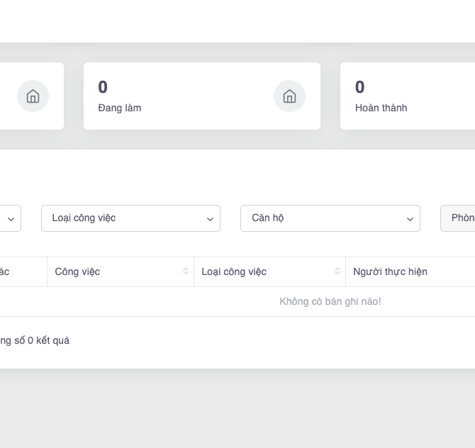Viewport: 475px width, 448px height.
Task: Click the Người thực hiện column header
Action: click(x=390, y=271)
